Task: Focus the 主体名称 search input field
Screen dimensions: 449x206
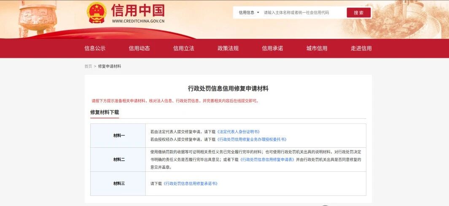Action: [x=303, y=13]
